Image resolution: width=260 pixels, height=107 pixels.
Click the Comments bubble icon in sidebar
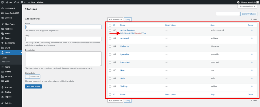click(2, 43)
